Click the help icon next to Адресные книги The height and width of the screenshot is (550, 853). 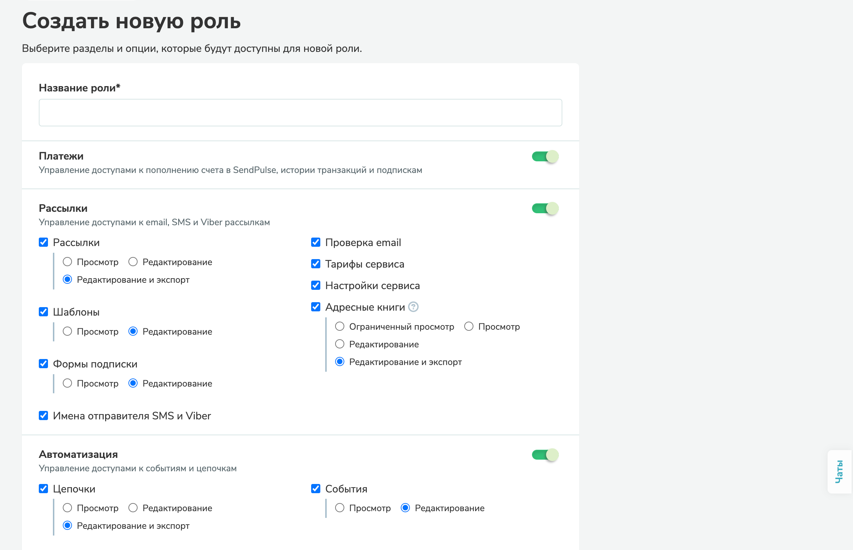coord(413,307)
